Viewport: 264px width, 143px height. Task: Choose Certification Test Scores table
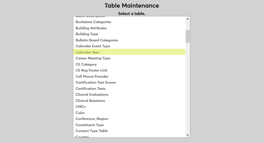96,82
